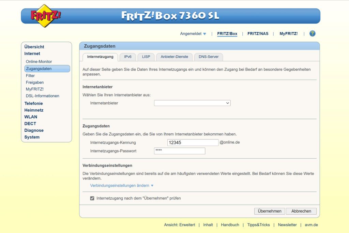Switch to the IPv6 tab
Viewport: 349px width, 233px height.
click(x=128, y=57)
